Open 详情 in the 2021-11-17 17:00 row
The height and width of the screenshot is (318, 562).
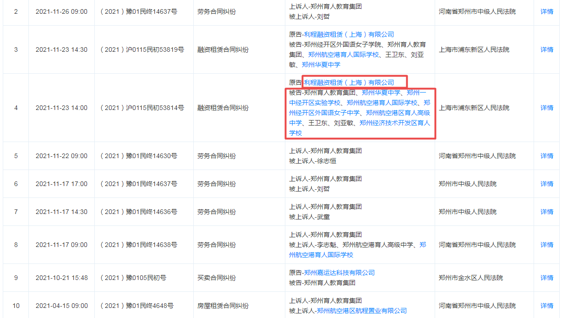[547, 184]
